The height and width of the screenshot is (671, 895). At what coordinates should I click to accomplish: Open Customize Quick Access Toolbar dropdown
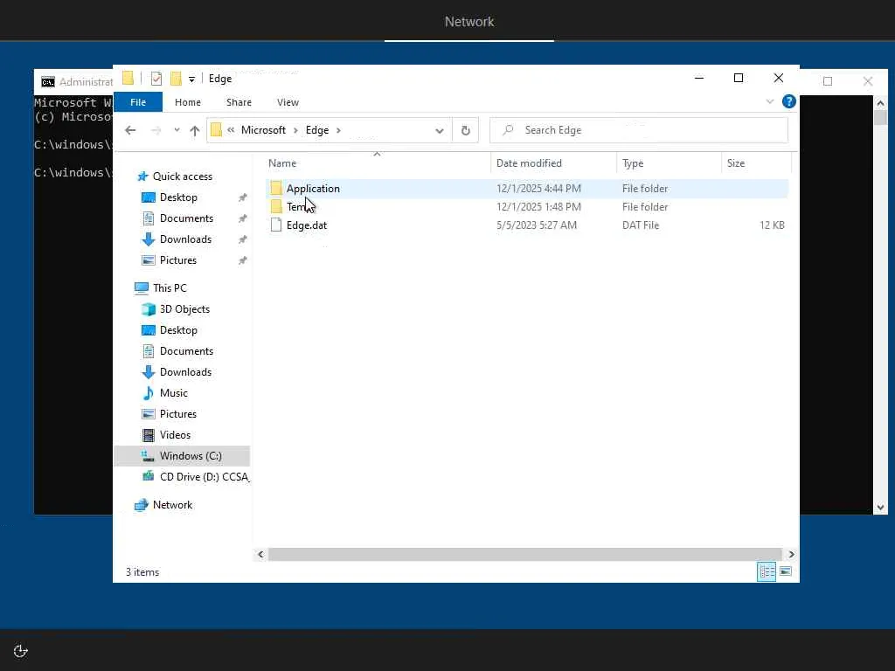[191, 80]
